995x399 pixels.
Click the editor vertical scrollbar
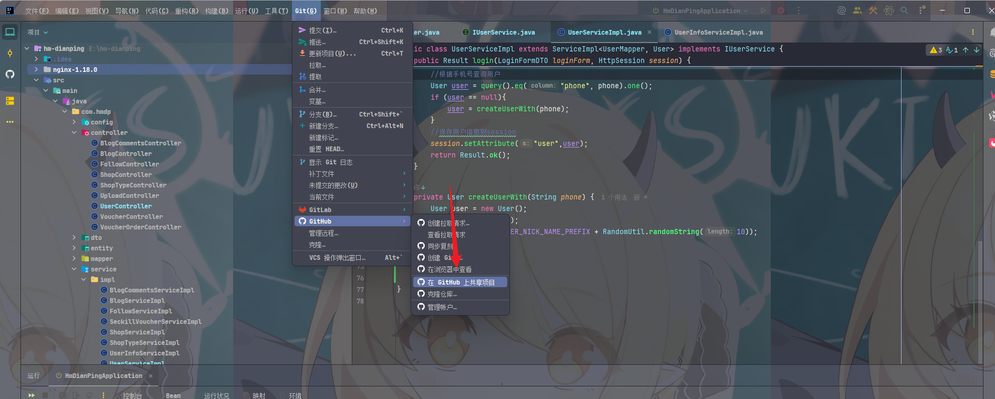pyautogui.click(x=980, y=299)
